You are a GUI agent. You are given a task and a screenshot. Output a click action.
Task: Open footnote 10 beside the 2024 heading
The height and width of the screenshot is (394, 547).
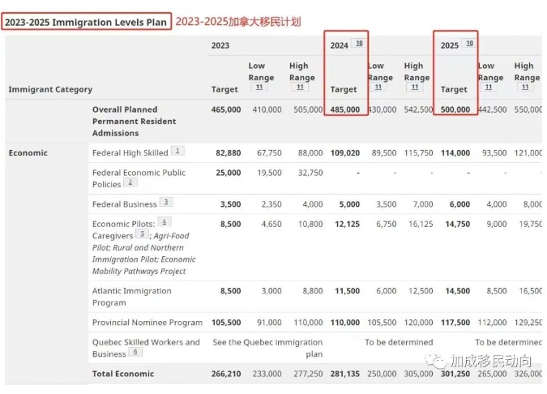pos(359,43)
